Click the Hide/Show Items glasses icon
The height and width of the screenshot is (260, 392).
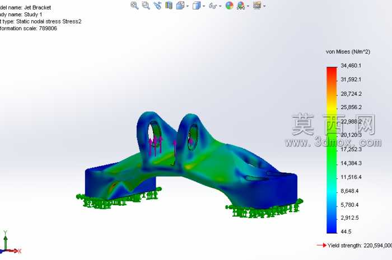(213, 6)
